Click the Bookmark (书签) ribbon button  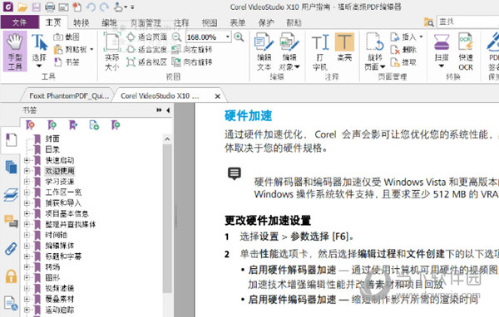pyautogui.click(x=67, y=61)
